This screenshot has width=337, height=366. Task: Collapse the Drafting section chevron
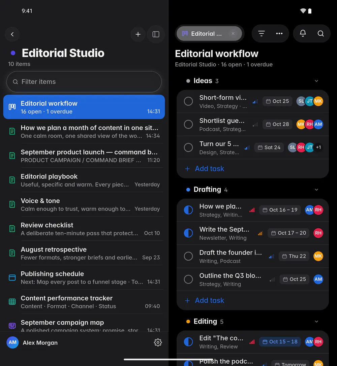[x=316, y=190]
